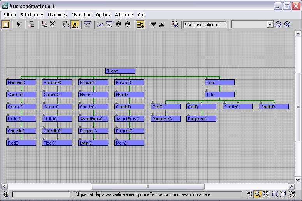
Task: Toggle the Move Children highlighted icon
Action: 140,25
